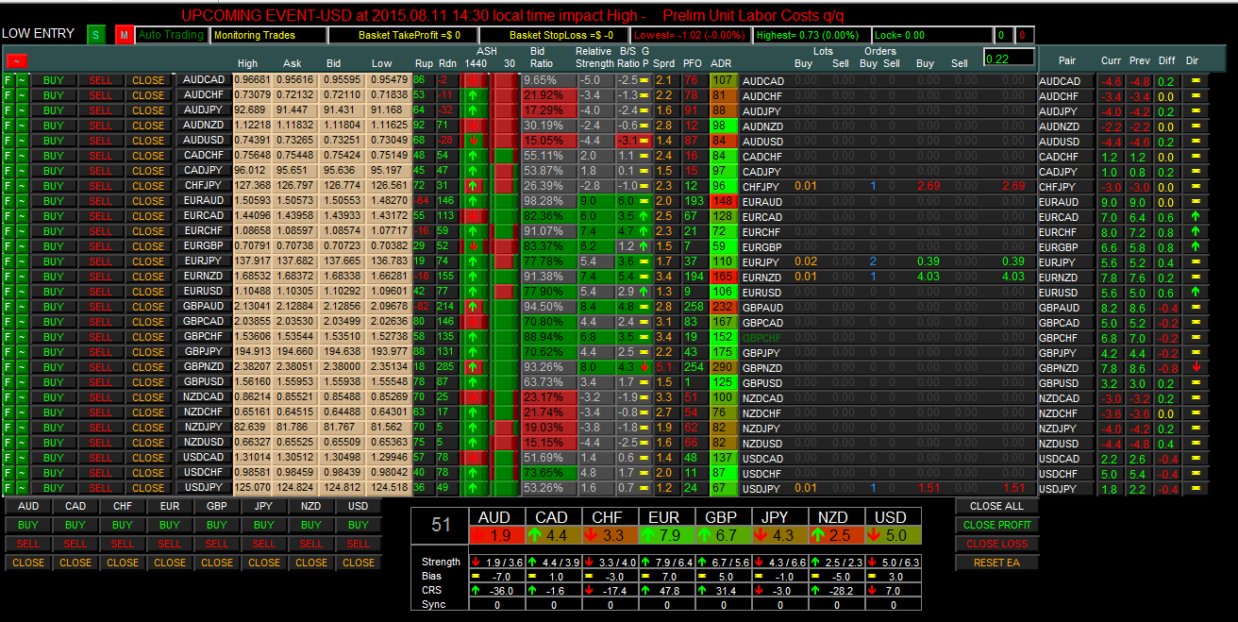Click the red ADR value 148 for EURAUD

point(723,201)
